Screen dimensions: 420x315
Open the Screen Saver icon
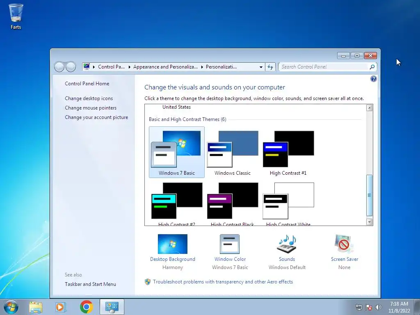344,244
